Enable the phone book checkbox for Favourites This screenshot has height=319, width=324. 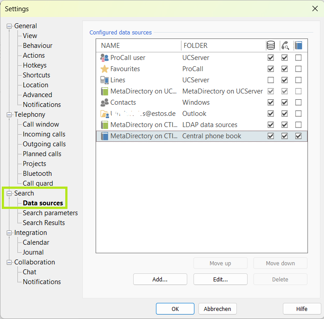(x=299, y=69)
